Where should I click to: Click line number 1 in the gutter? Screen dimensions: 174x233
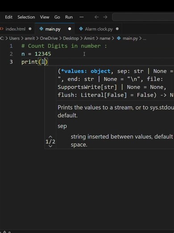[11, 46]
